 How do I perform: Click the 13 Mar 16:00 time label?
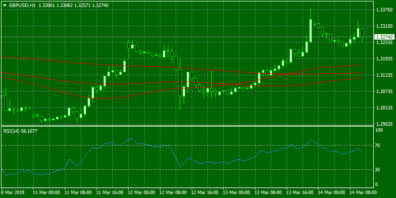(x=300, y=193)
